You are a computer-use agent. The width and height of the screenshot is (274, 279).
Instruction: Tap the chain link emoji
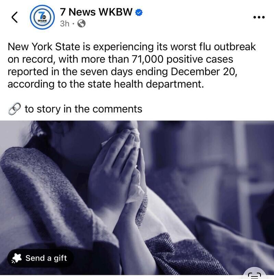pyautogui.click(x=14, y=109)
